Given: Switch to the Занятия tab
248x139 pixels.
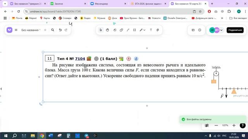Looking at the screenshot, I should (x=68, y=3).
